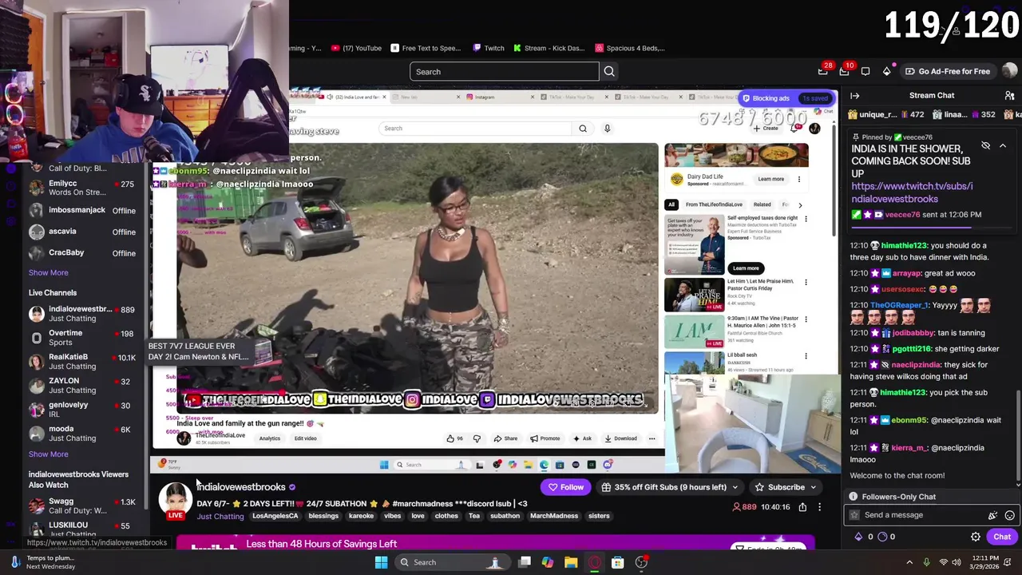Open the Overtime Sports channel in sidebar
The height and width of the screenshot is (575, 1022).
pos(82,338)
